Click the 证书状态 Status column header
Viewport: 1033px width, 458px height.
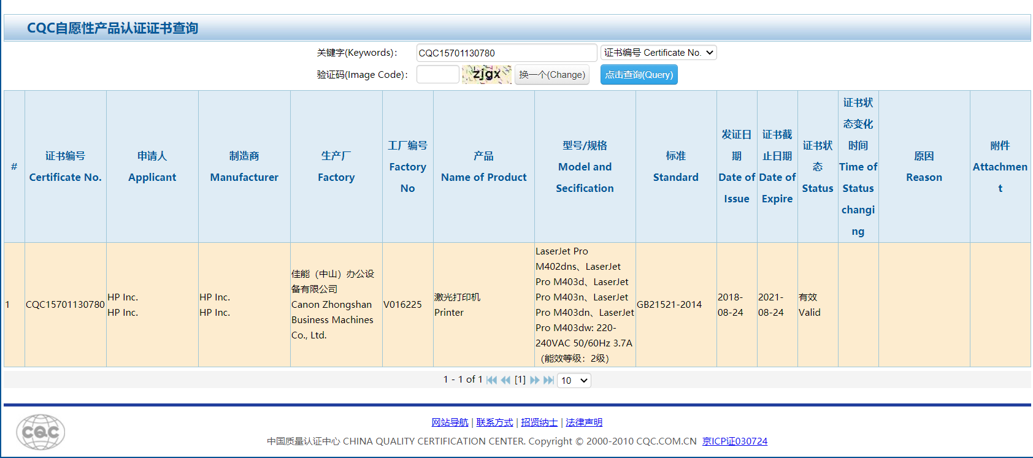tap(818, 167)
